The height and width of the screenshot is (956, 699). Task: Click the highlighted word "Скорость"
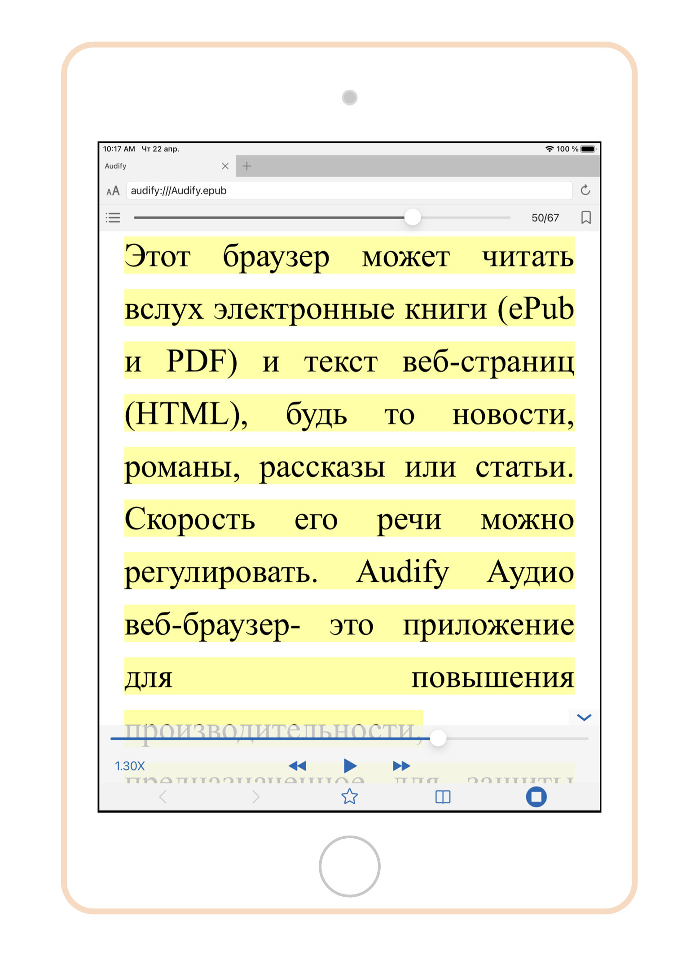point(190,519)
